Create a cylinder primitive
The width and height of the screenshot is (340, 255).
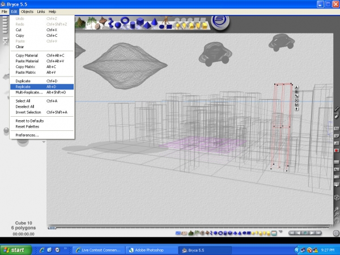(x=133, y=25)
